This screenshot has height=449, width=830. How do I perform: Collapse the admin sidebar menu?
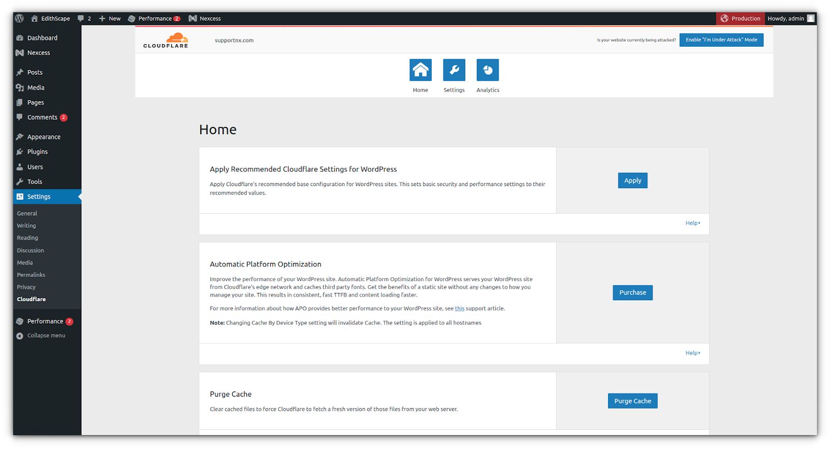pyautogui.click(x=41, y=335)
